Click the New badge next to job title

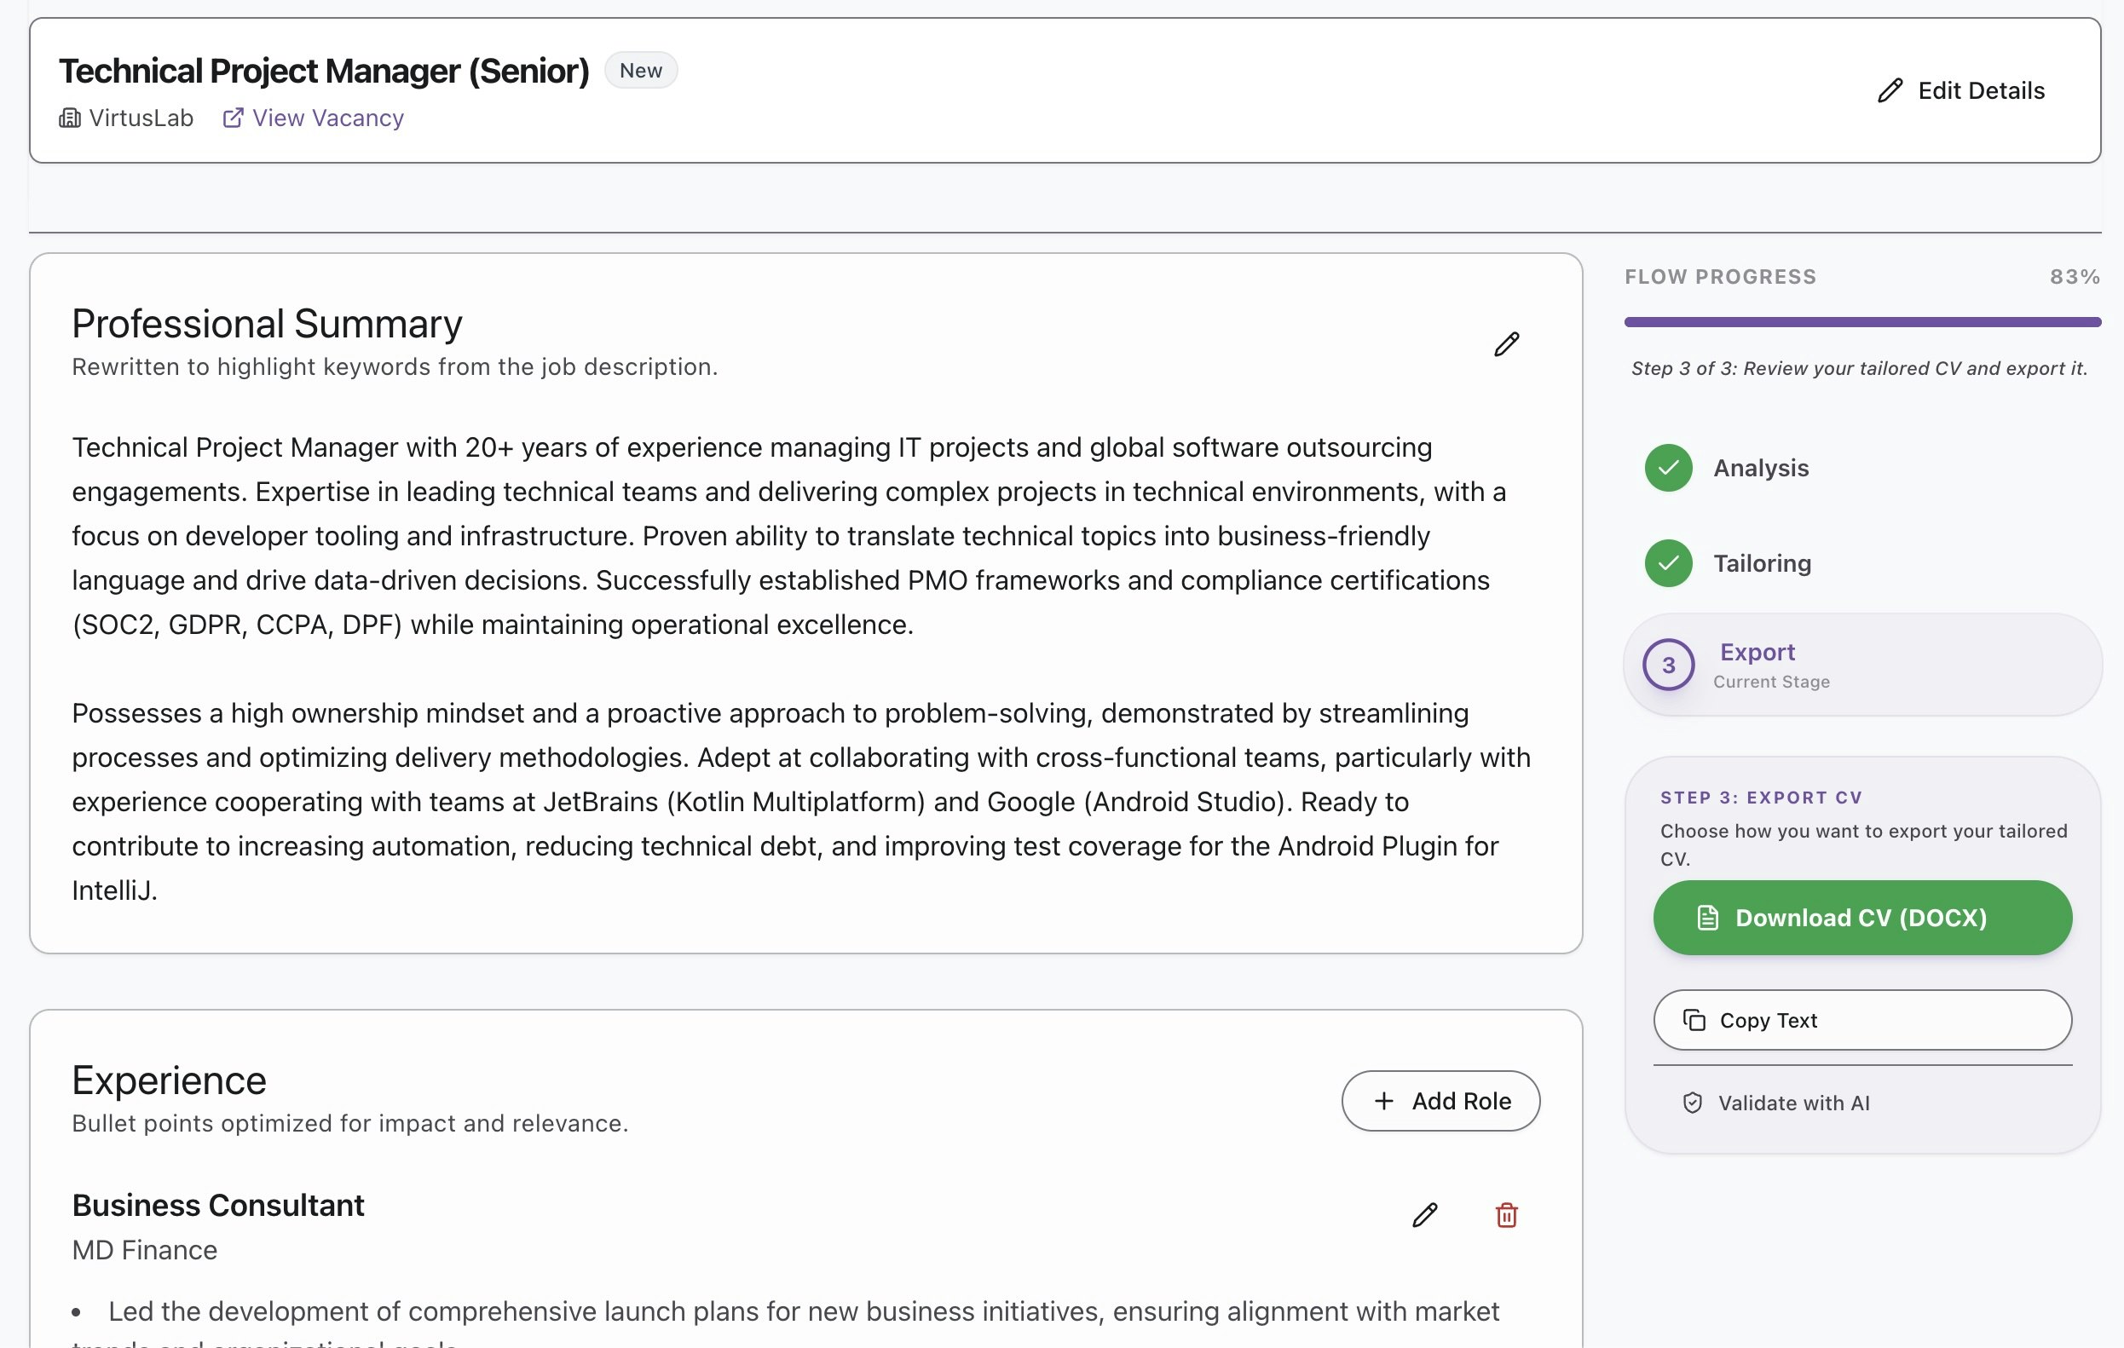tap(640, 70)
